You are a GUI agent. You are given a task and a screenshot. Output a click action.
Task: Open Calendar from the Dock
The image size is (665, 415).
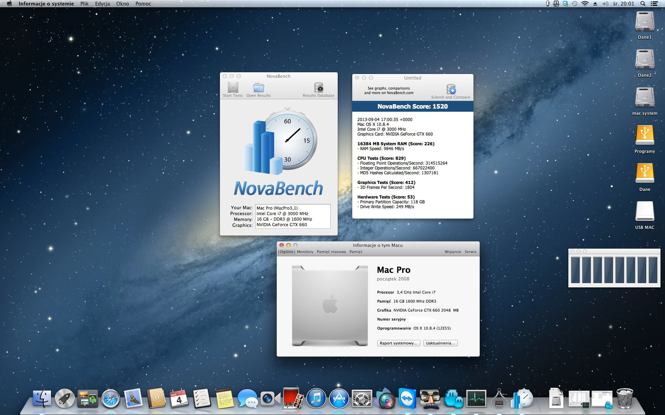point(179,398)
